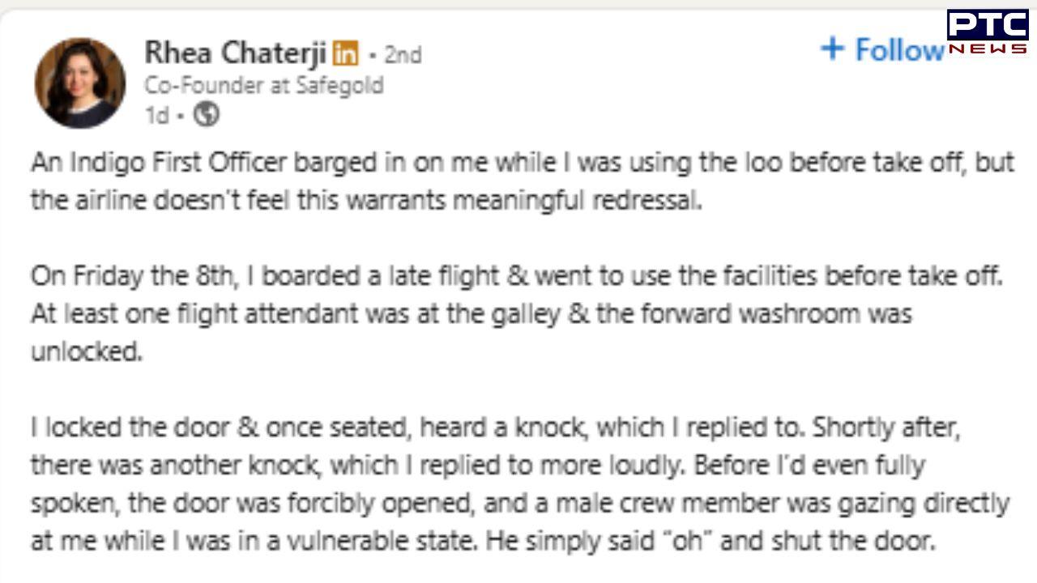Open the Rhea Chaterji name link

pyautogui.click(x=235, y=53)
